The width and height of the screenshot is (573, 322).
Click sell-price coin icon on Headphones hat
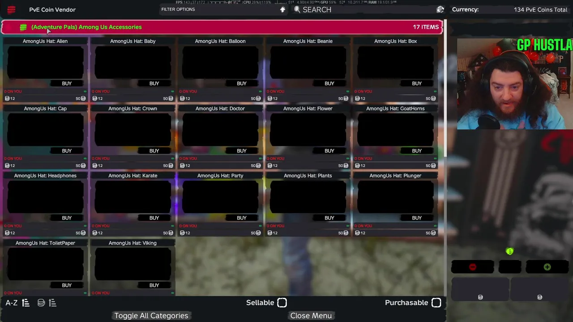point(7,233)
